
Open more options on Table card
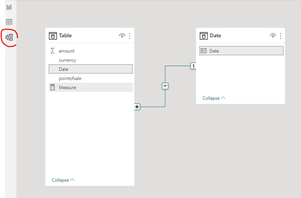(130, 36)
